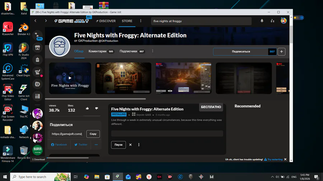Open the Store tab
Viewport: 323px width, 181px height.
point(127,21)
